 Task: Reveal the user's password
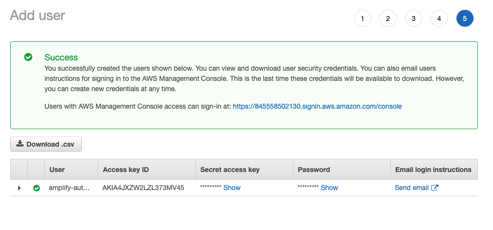(x=329, y=188)
